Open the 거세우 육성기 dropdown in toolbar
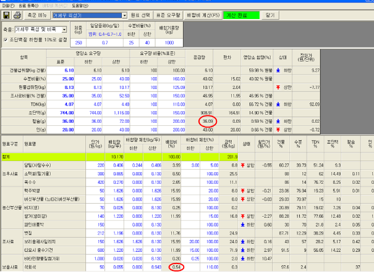Viewport: 374px width, 274px height. coord(124,15)
